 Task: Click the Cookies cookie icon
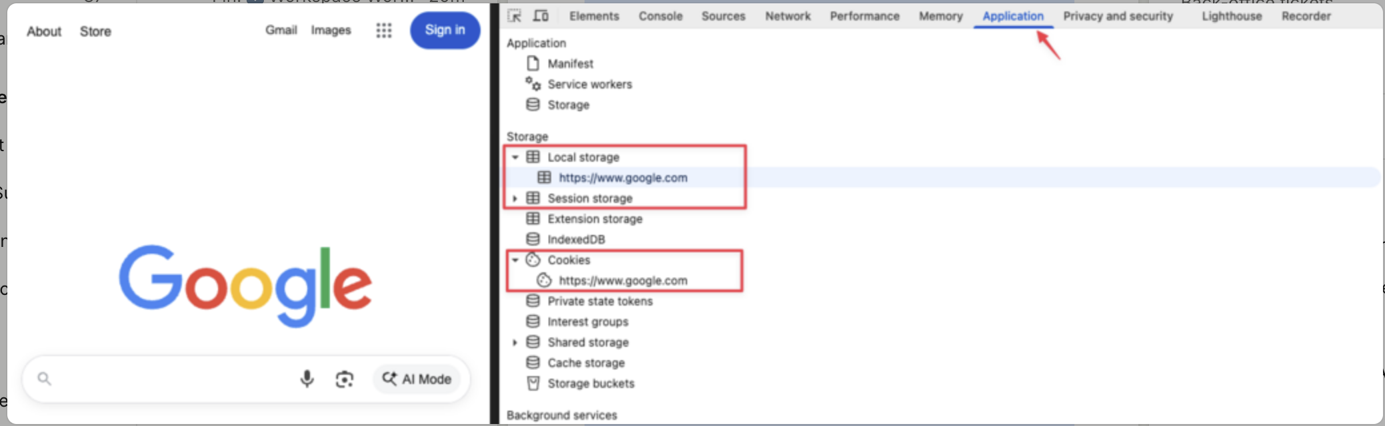(x=533, y=260)
